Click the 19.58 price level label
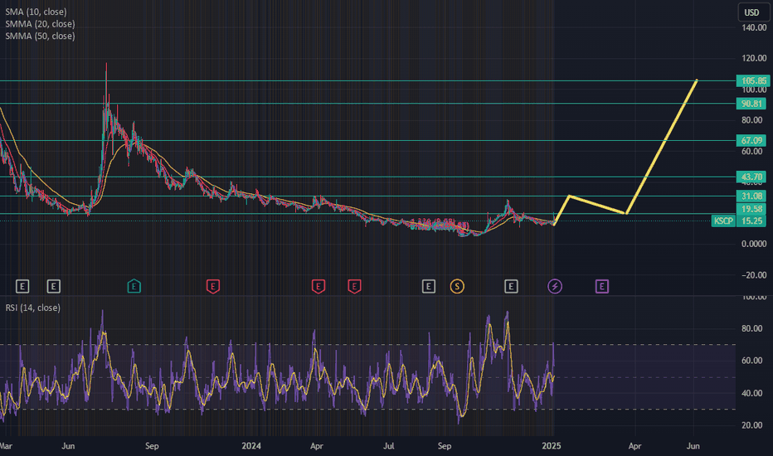The image size is (773, 456). (x=751, y=209)
